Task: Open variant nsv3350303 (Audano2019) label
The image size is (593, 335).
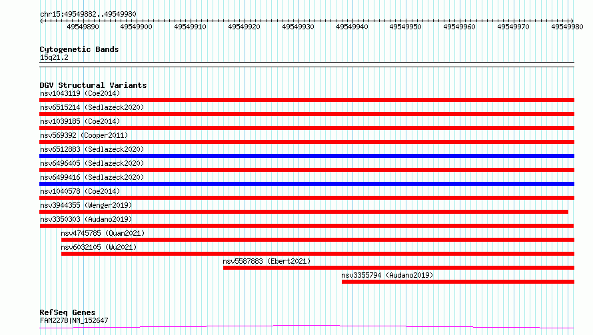Action: (86, 219)
